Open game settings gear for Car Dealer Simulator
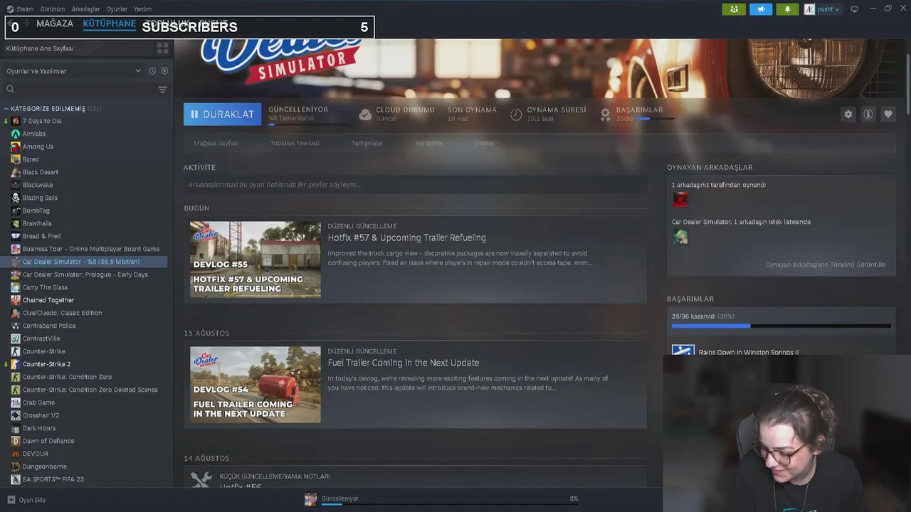The image size is (911, 512). pos(848,114)
